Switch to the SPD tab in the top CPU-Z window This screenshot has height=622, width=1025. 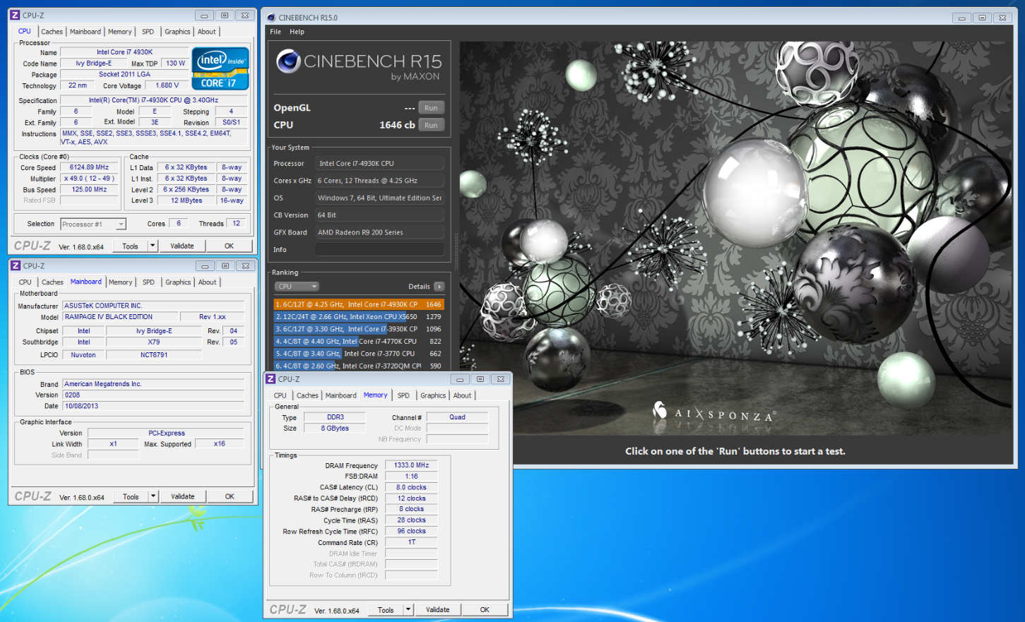(148, 32)
